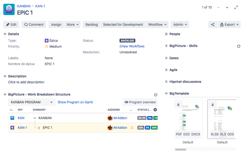
Task: Click the fullscreen expand arrows icon
Action: click(x=236, y=7)
